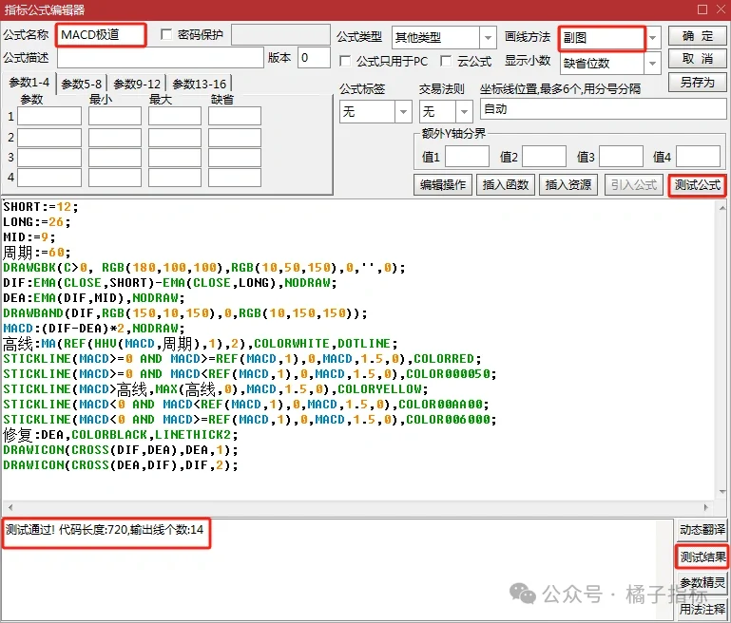The height and width of the screenshot is (623, 731).
Task: Click code line SHORT:=12;
Action: point(41,207)
